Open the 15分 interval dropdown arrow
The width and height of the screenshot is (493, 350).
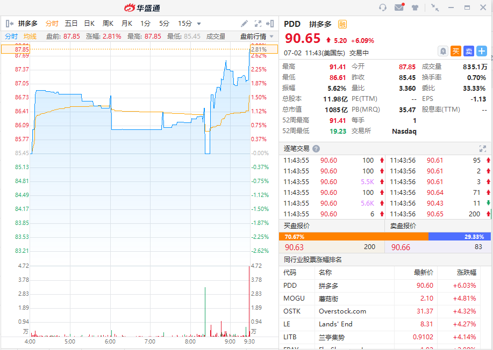[199, 24]
